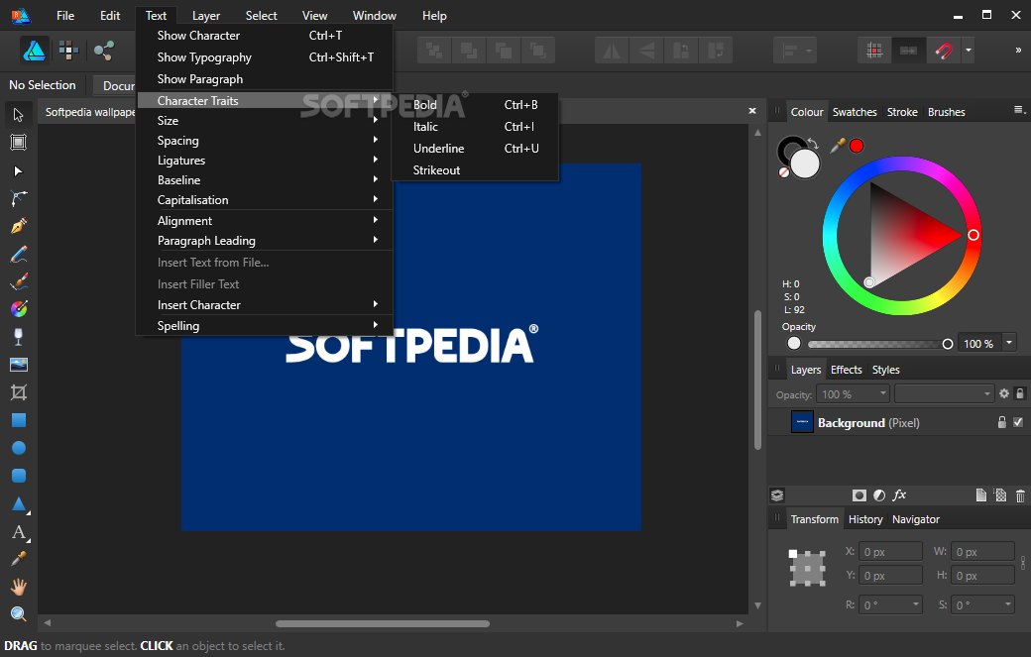This screenshot has width=1031, height=657.
Task: Switch to the Effects tab
Action: 846,370
